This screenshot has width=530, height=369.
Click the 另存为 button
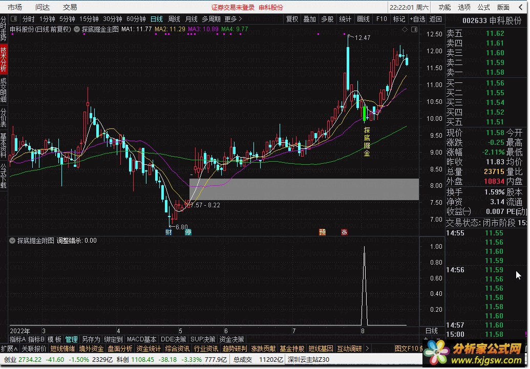tap(91, 339)
